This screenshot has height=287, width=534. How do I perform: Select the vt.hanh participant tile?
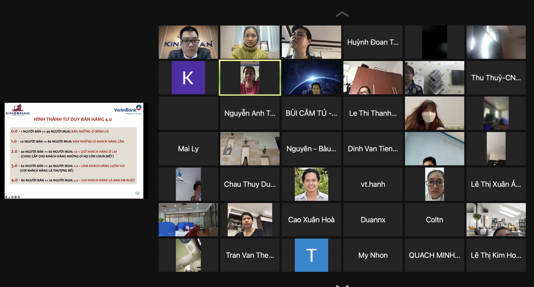(373, 184)
